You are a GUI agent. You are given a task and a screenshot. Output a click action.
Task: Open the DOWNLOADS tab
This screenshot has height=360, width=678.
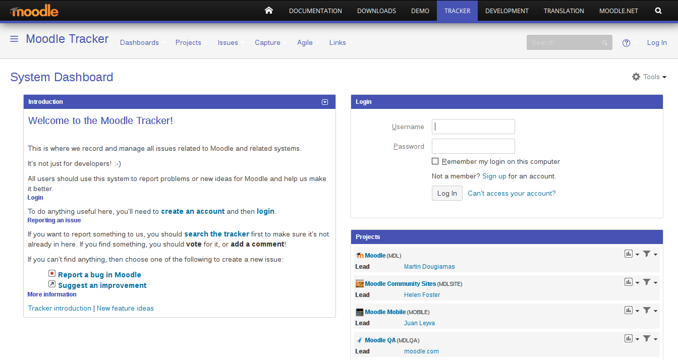[x=376, y=11]
